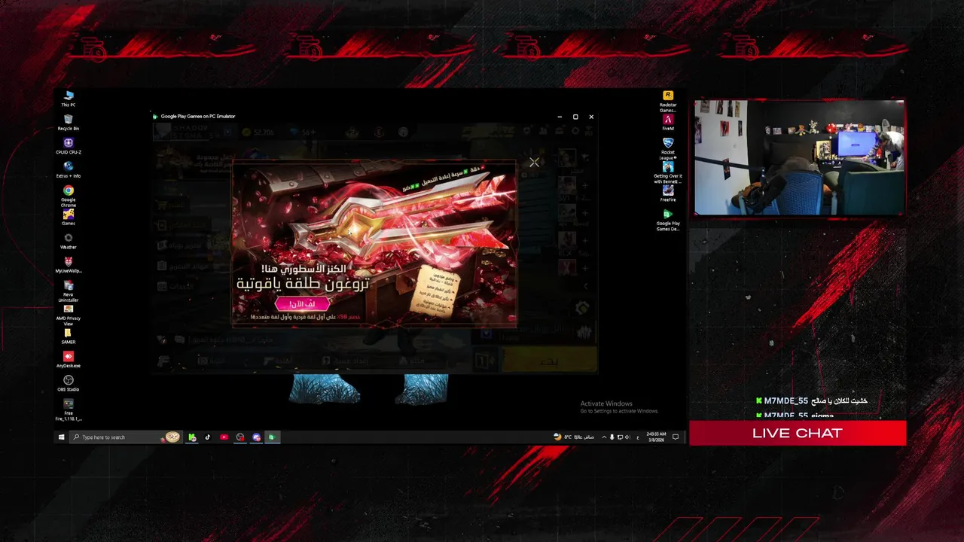Launch Rocket League desktop icon
Image resolution: width=964 pixels, height=542 pixels.
668,148
